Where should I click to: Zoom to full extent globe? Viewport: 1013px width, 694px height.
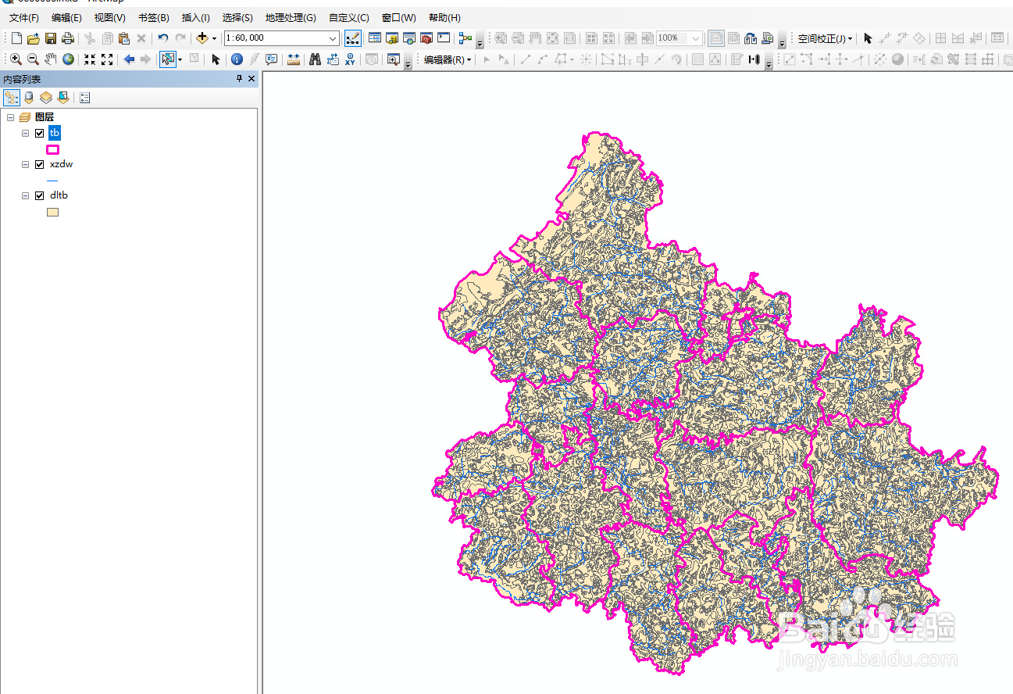pos(69,59)
